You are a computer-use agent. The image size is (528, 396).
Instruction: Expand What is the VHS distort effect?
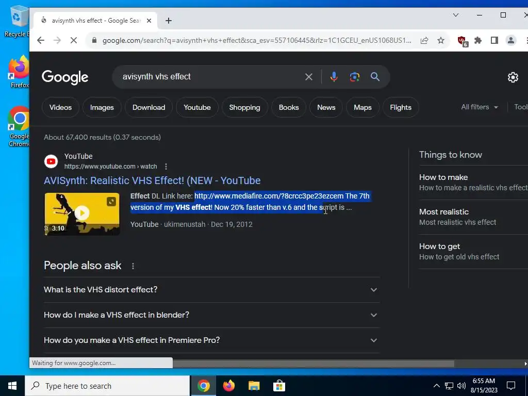coord(211,290)
